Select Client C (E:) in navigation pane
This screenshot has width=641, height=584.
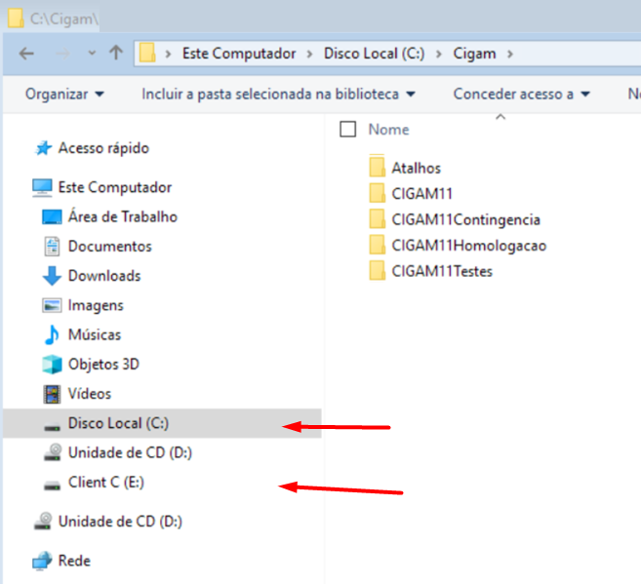(106, 483)
